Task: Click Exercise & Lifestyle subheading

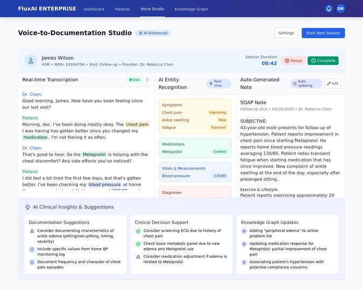Action: click(259, 190)
